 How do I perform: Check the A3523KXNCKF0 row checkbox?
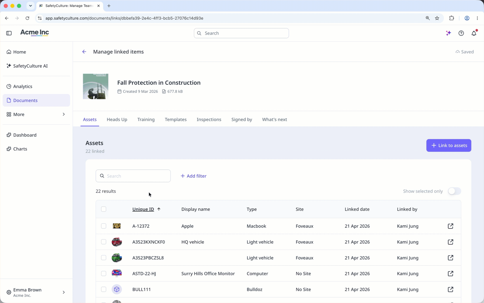104,242
